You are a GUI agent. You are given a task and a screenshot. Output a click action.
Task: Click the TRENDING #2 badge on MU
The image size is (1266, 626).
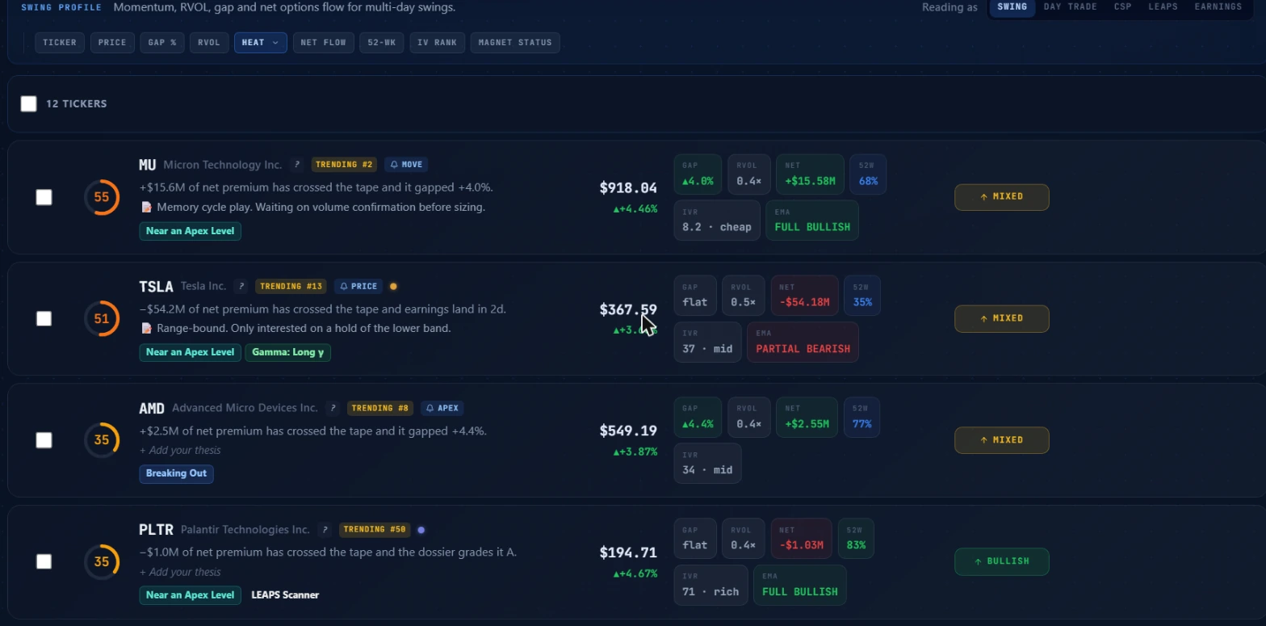coord(345,165)
